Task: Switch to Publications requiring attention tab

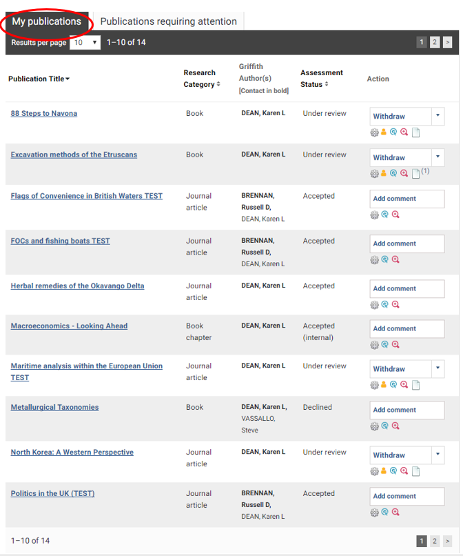Action: pyautogui.click(x=168, y=21)
